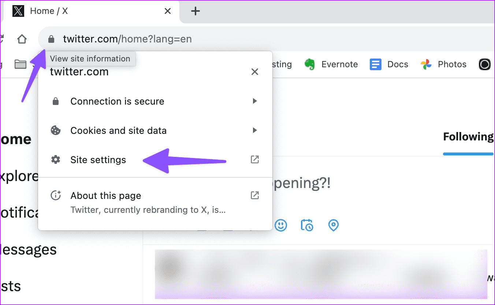Click the location pin icon in composer
The width and height of the screenshot is (495, 305).
click(x=333, y=225)
